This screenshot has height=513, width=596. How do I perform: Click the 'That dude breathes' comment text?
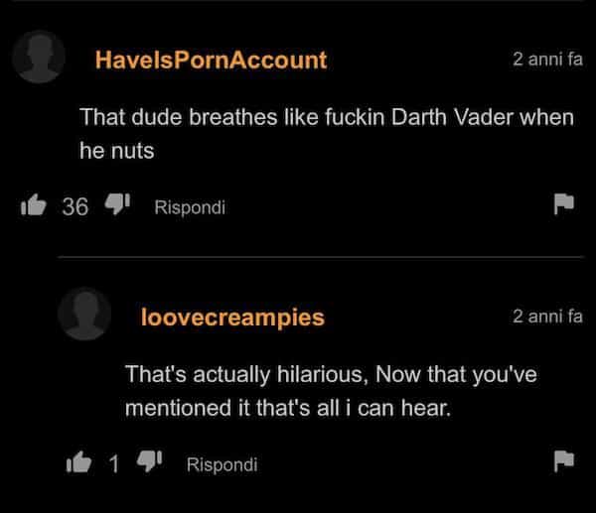tap(327, 134)
